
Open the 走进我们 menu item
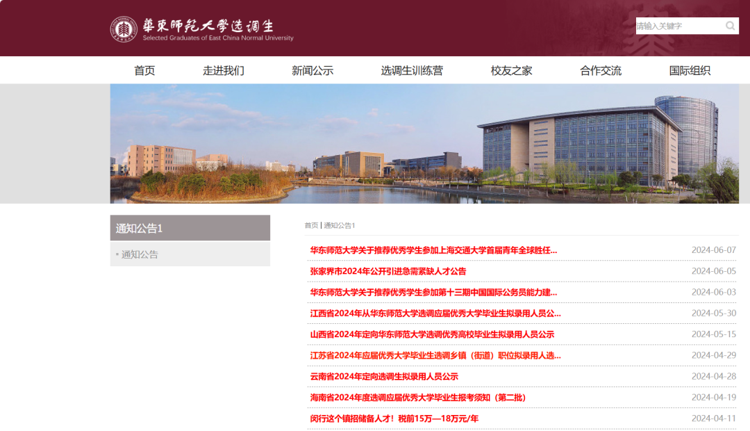click(x=224, y=70)
